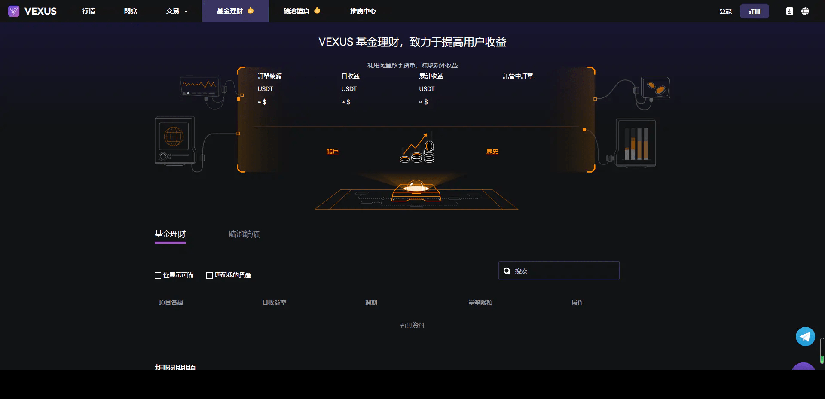Click the 託管中訂單 label
The height and width of the screenshot is (399, 825).
click(518, 76)
